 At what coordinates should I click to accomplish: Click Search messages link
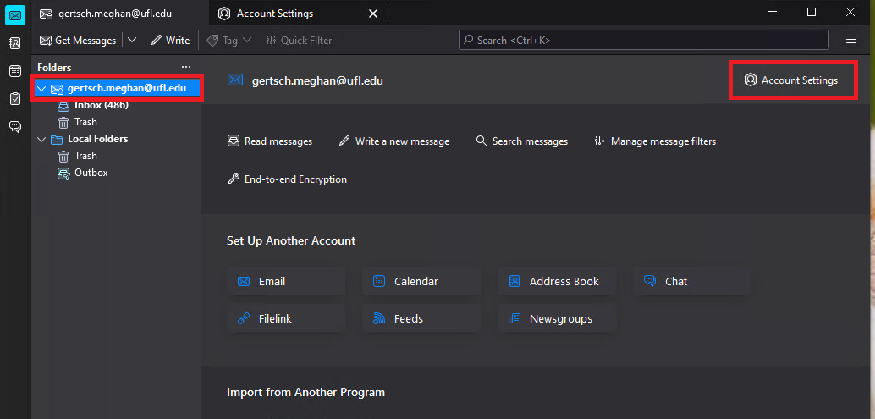(522, 141)
